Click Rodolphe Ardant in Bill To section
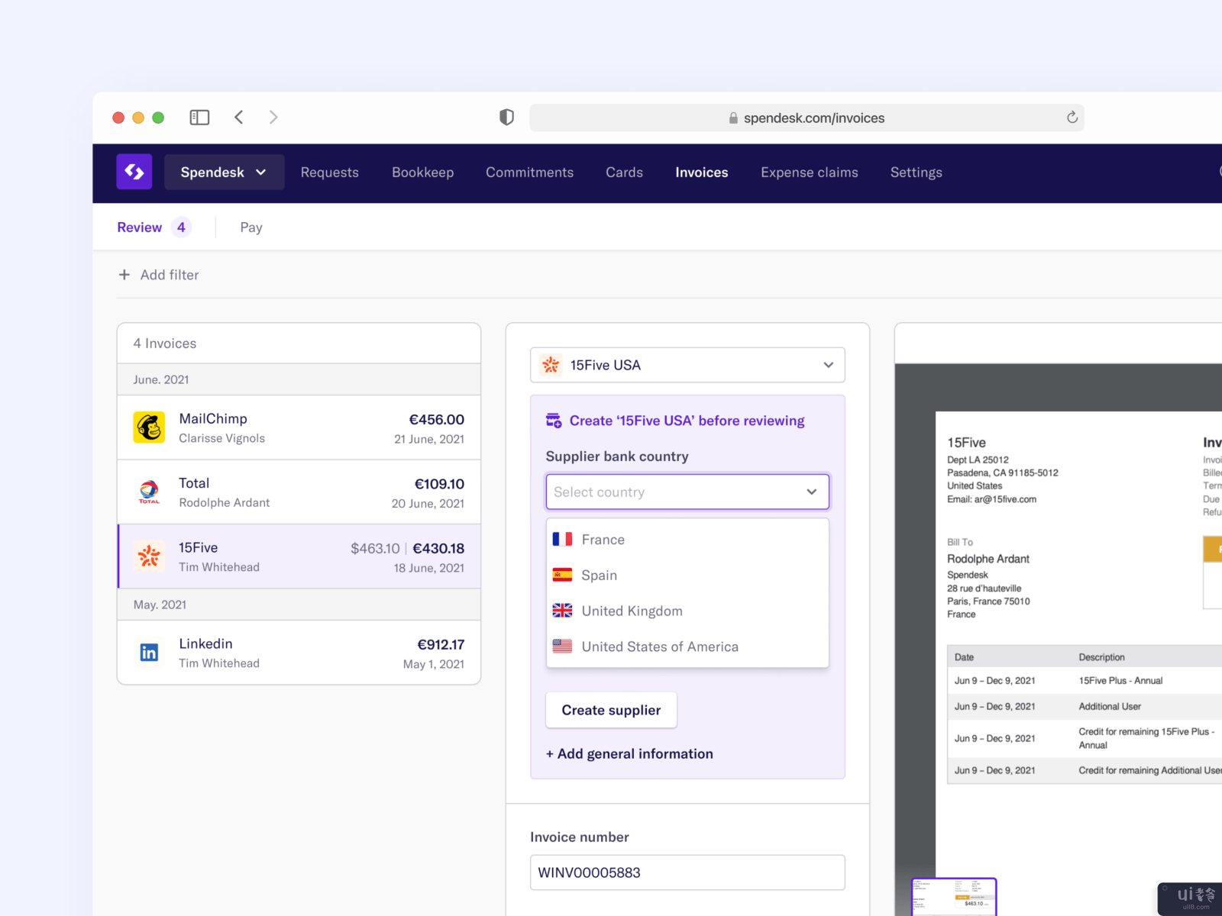The image size is (1222, 916). [x=988, y=559]
